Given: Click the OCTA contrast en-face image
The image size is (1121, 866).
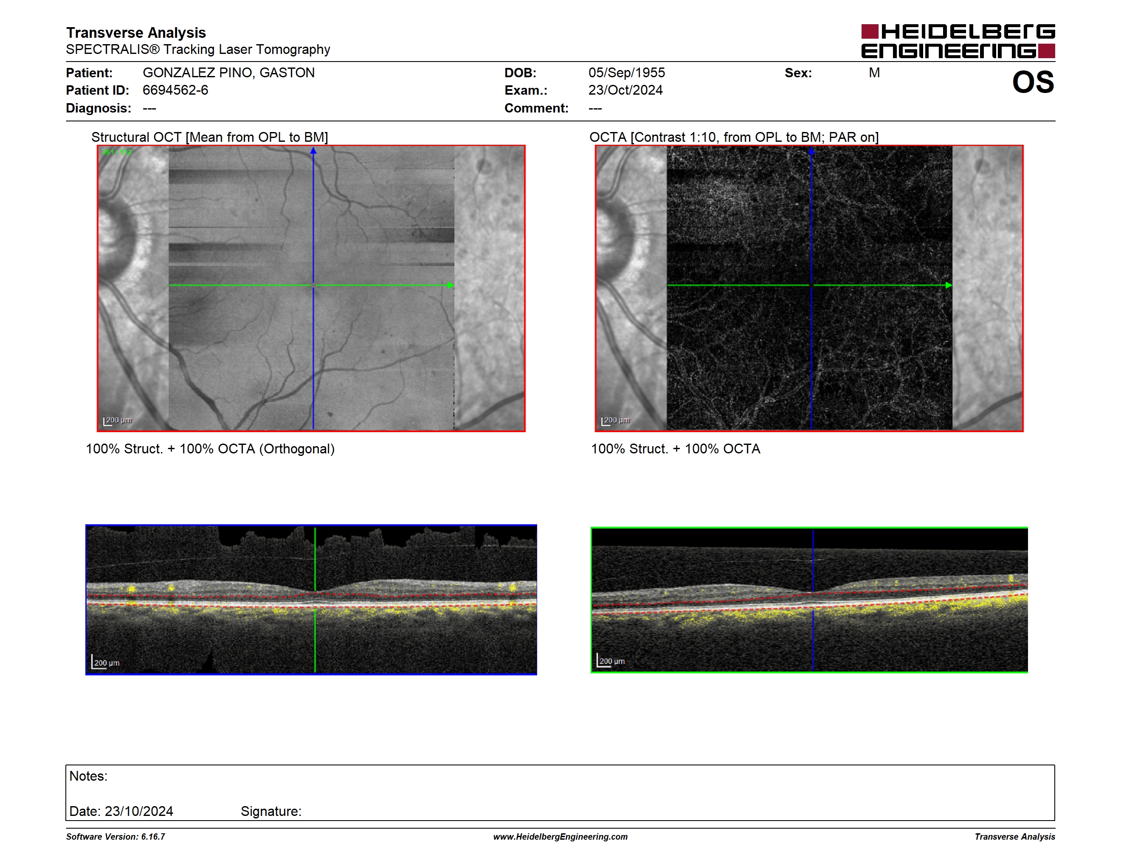Looking at the screenshot, I should coord(809,288).
